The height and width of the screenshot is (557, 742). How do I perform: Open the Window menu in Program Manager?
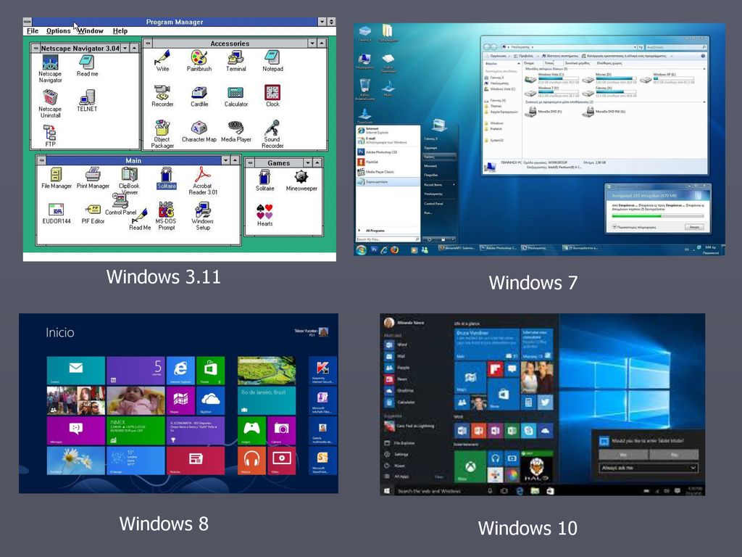click(91, 30)
